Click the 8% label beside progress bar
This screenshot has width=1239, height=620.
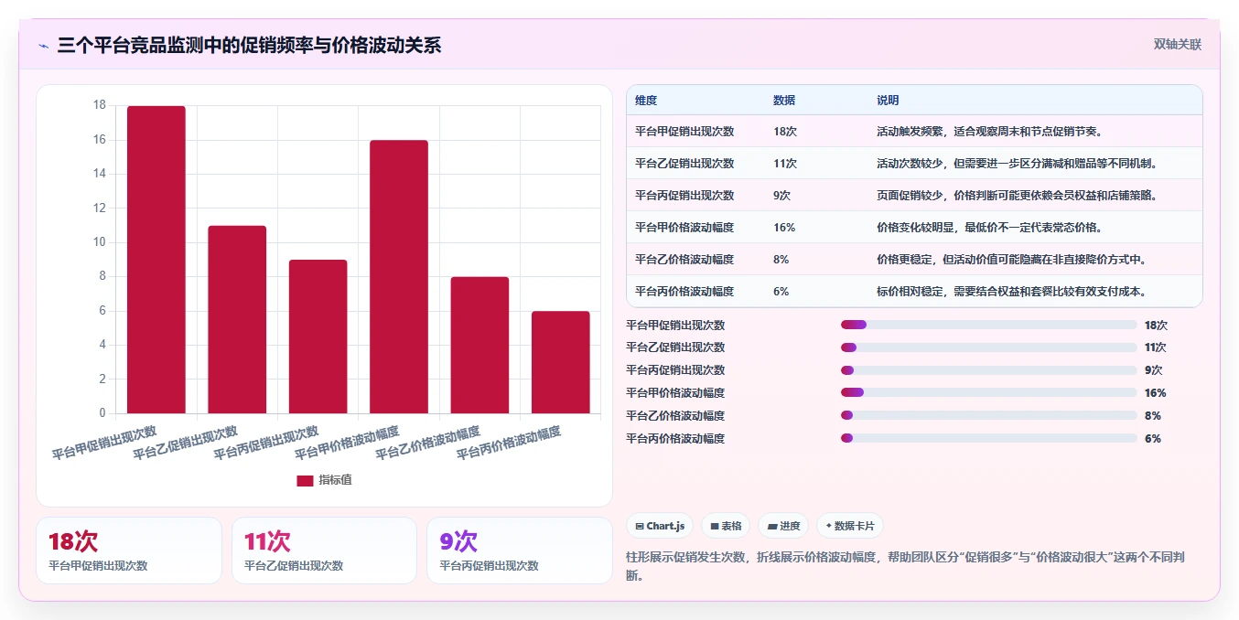[1152, 416]
